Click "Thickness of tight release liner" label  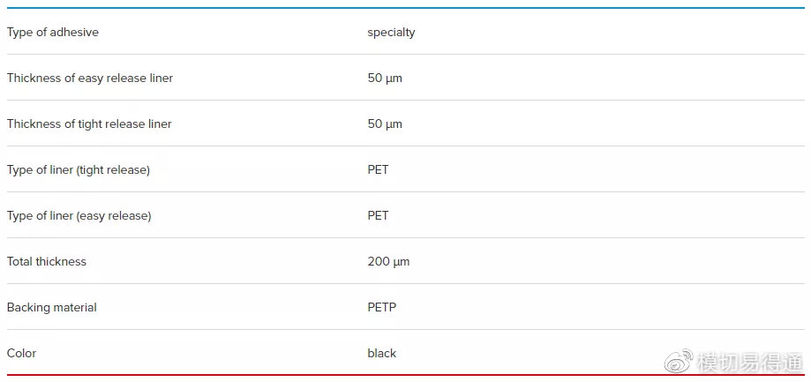click(x=89, y=124)
